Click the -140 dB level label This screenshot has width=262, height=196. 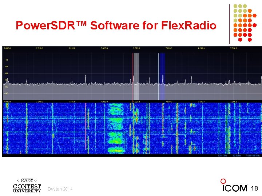pyautogui.click(x=6, y=94)
